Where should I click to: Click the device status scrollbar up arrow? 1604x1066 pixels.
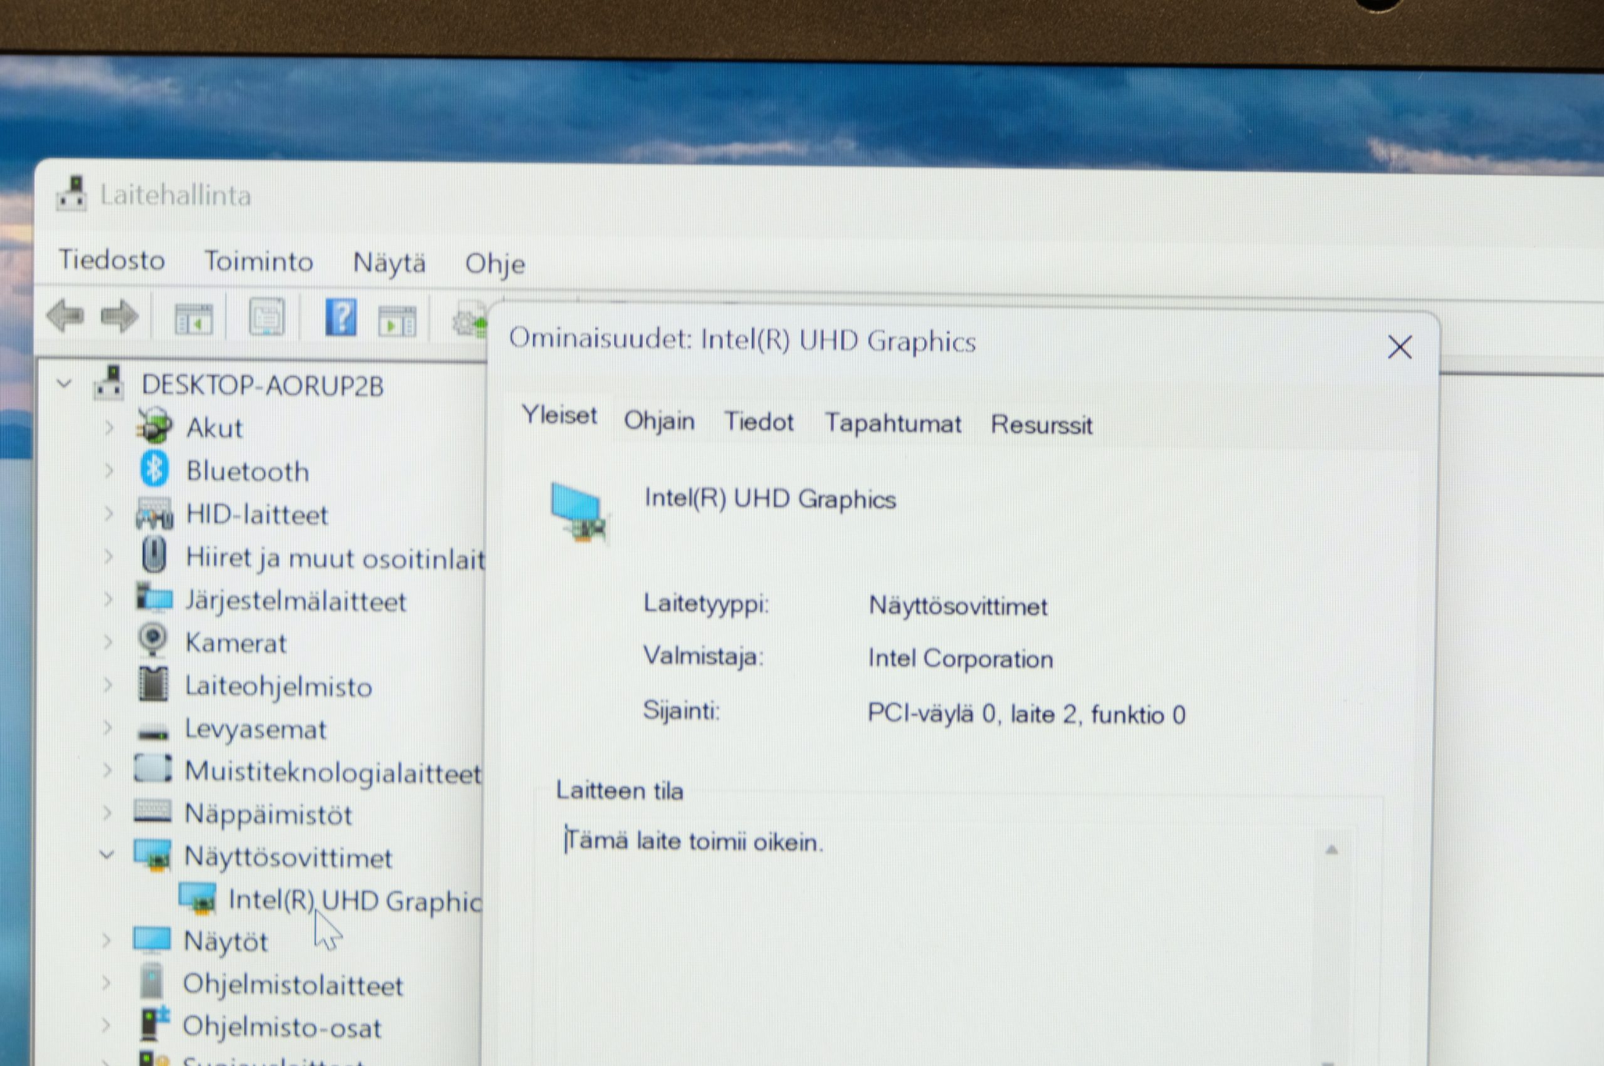coord(1332,851)
